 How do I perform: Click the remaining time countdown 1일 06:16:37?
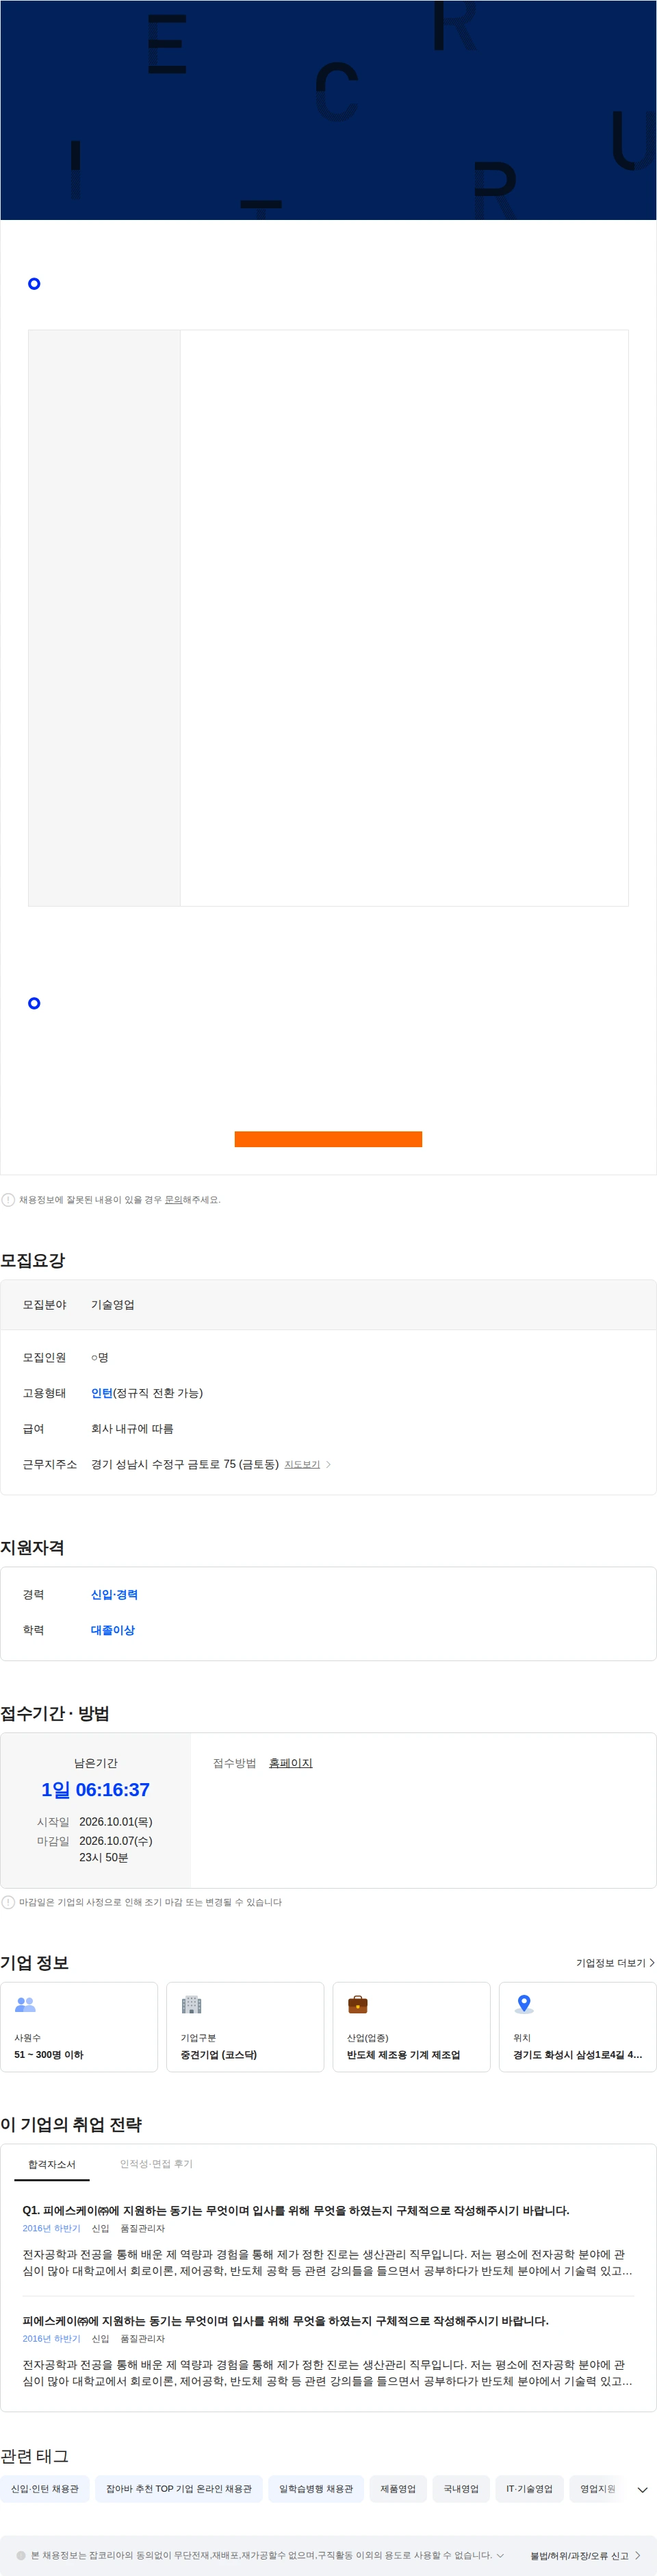pos(96,1790)
